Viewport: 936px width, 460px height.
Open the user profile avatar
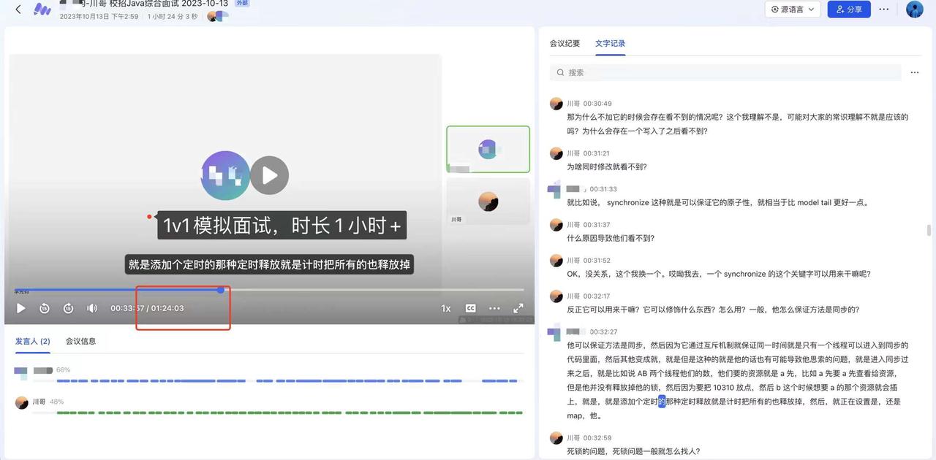point(914,9)
